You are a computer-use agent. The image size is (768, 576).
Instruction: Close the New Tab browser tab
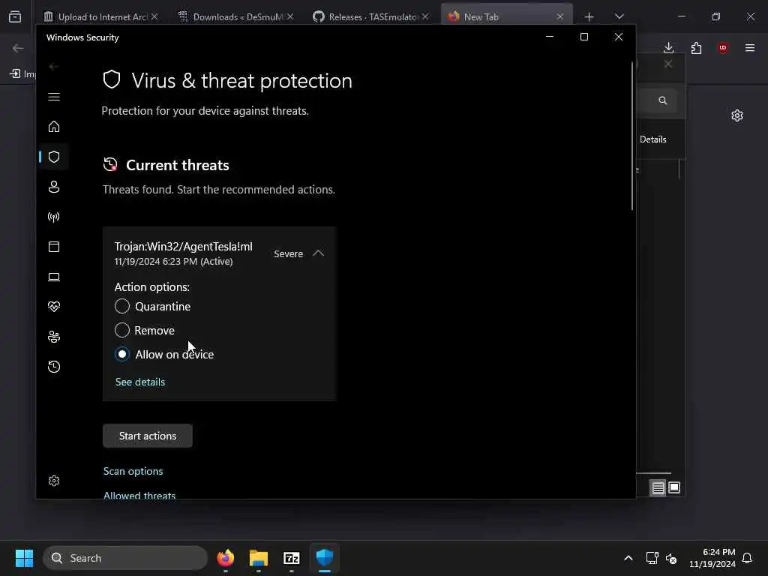pos(559,16)
